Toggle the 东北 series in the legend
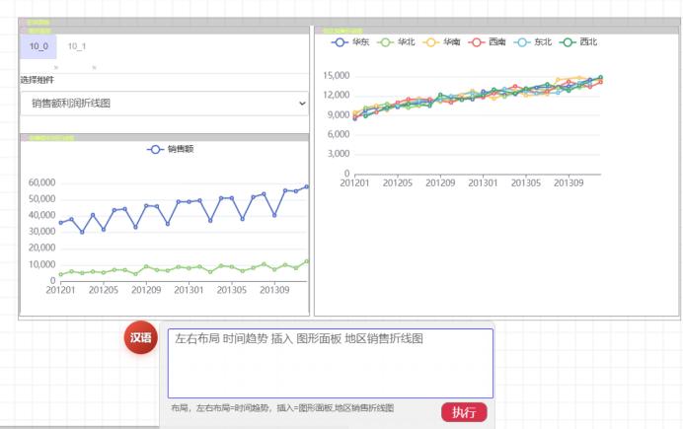This screenshot has height=429, width=683. tap(533, 42)
